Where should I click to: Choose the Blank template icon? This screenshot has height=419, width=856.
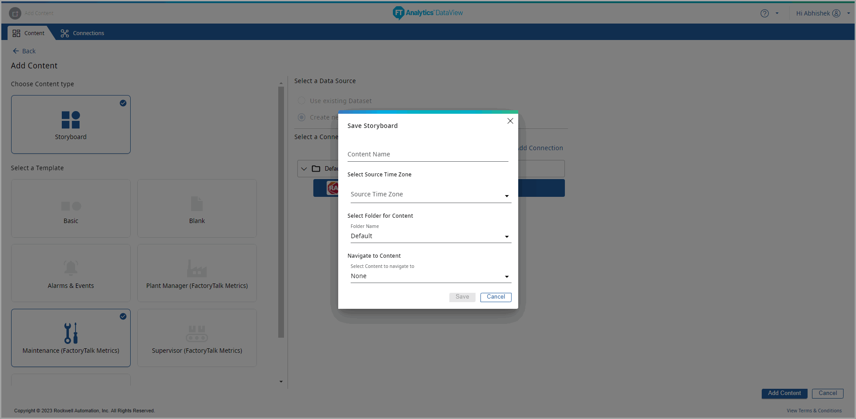[x=197, y=204]
